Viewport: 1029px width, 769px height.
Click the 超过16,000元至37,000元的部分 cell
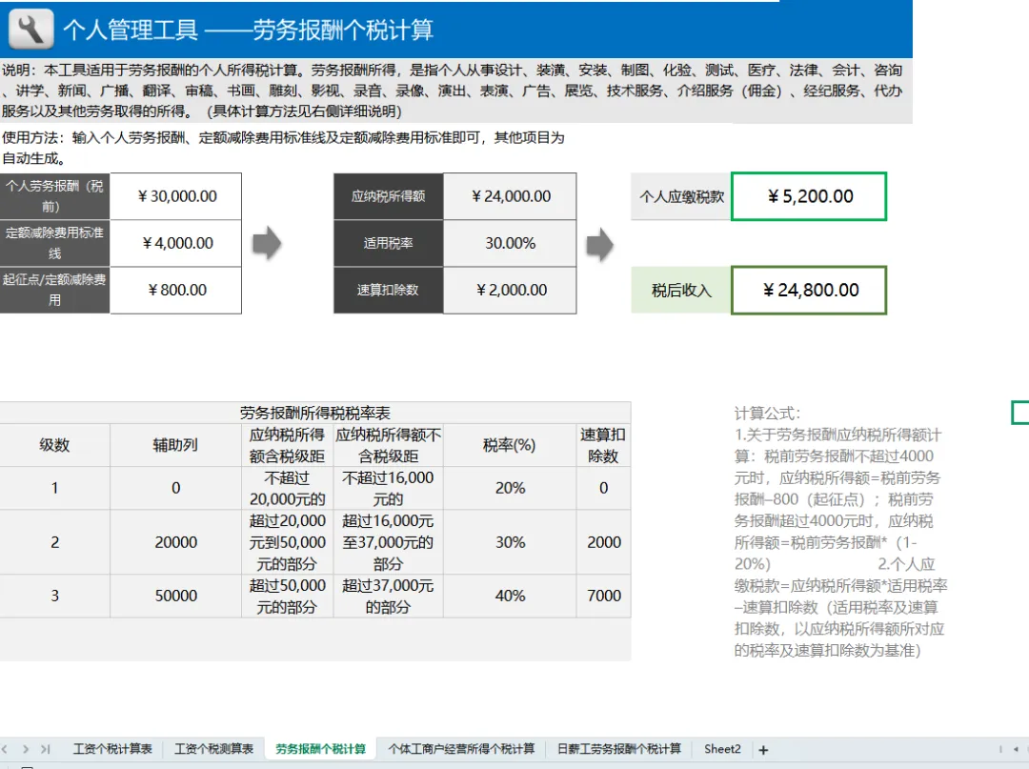pyautogui.click(x=389, y=542)
